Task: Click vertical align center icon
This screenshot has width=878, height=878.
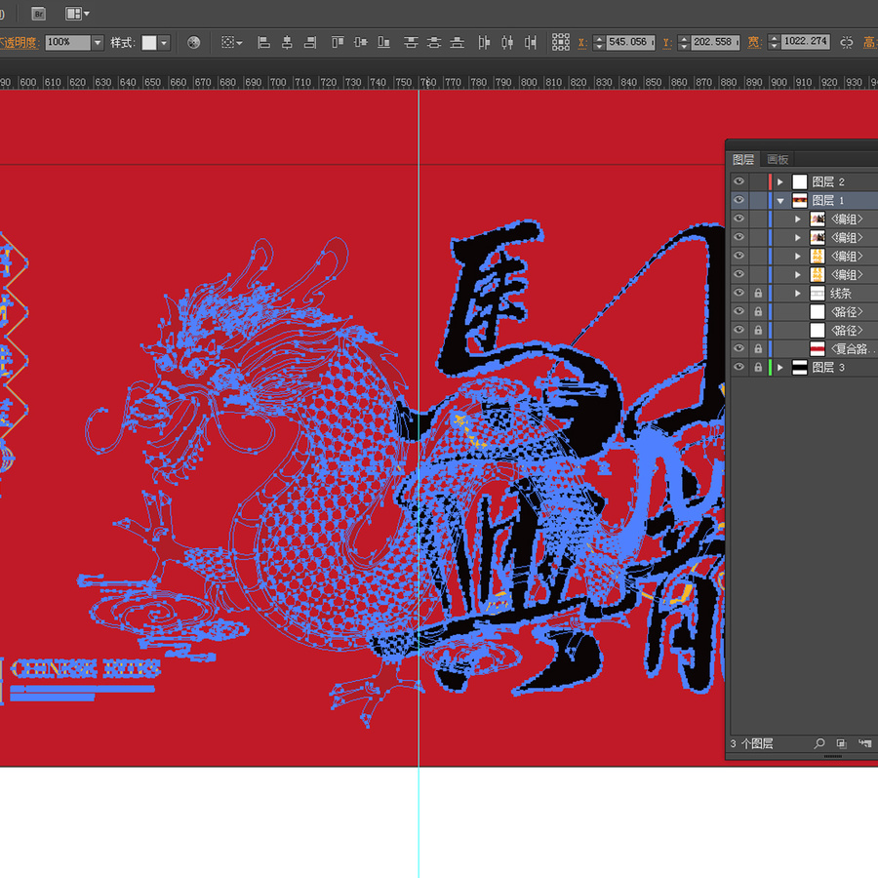Action: point(361,43)
